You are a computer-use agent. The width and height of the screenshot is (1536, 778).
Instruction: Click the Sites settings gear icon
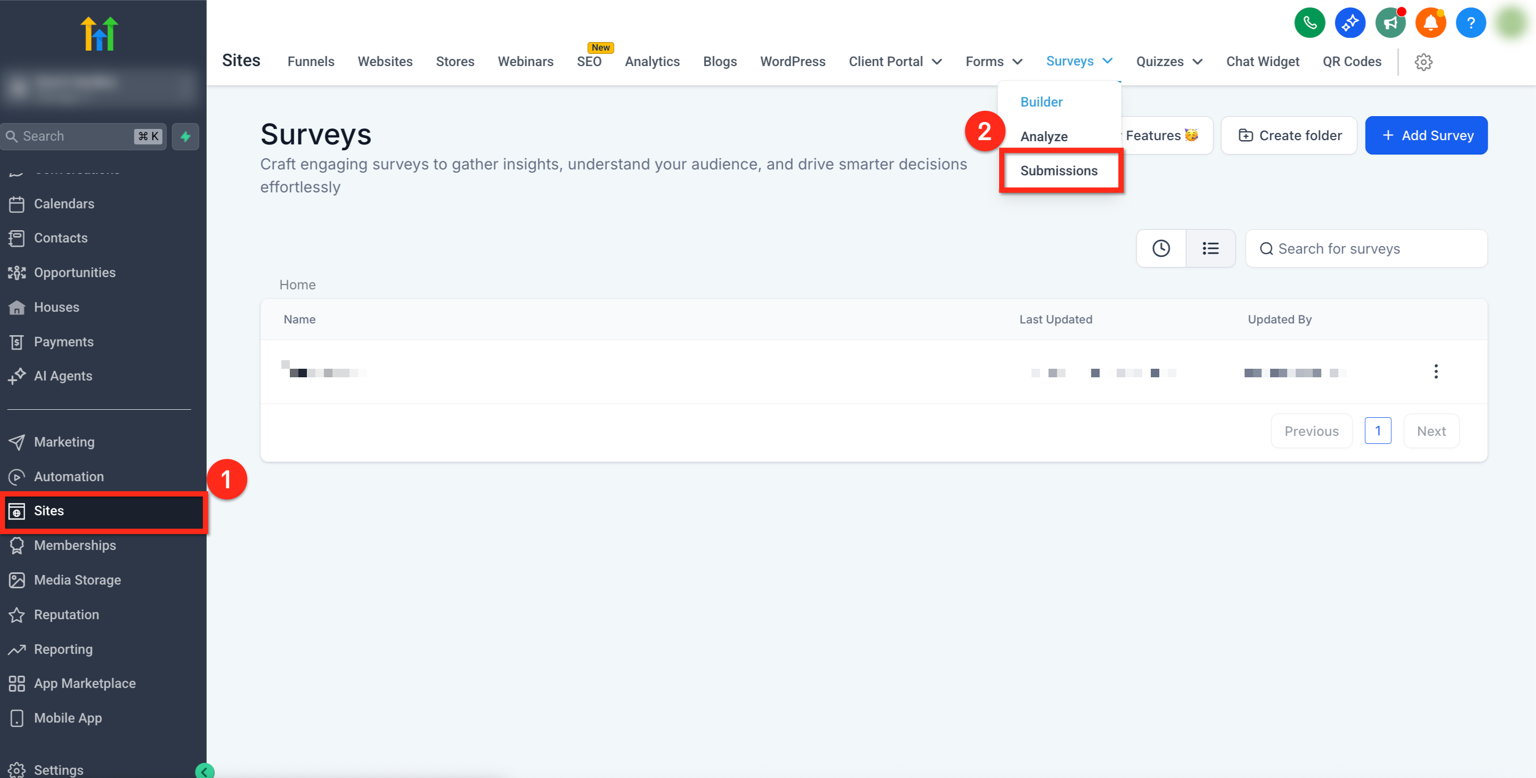pyautogui.click(x=1423, y=61)
